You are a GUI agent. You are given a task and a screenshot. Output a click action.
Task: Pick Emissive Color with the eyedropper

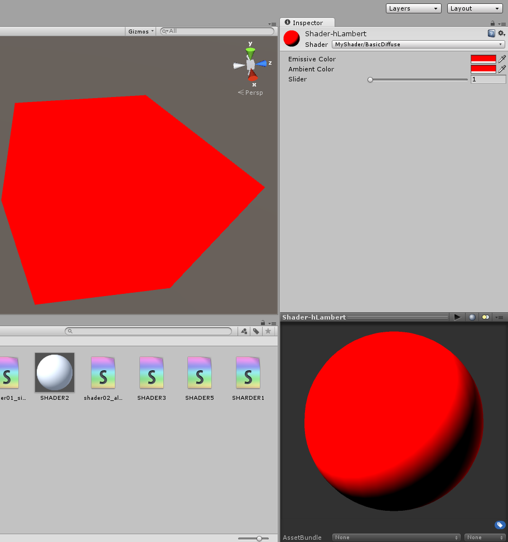[502, 59]
